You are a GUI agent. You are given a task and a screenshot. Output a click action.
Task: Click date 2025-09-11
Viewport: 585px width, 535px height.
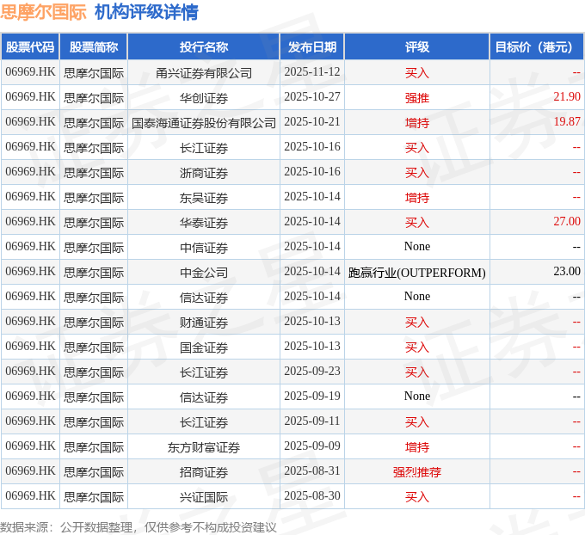click(x=312, y=421)
